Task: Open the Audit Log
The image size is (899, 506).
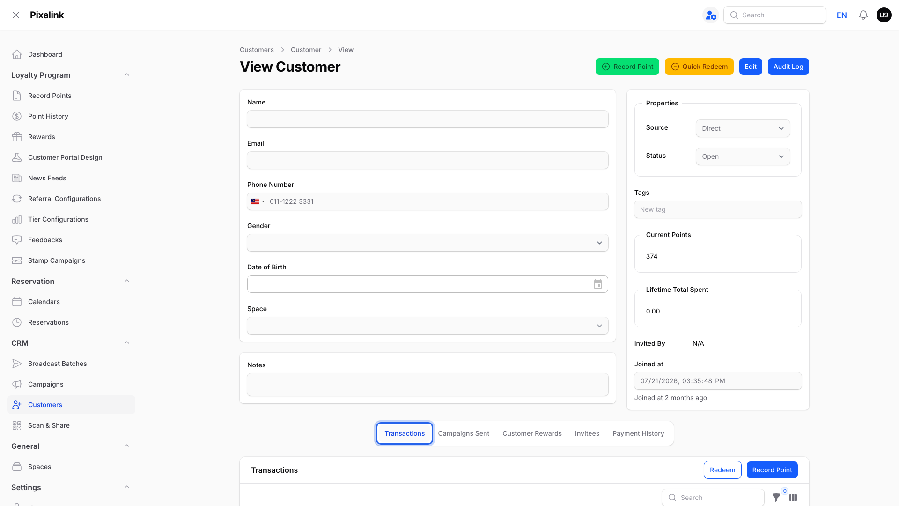Action: 788,67
